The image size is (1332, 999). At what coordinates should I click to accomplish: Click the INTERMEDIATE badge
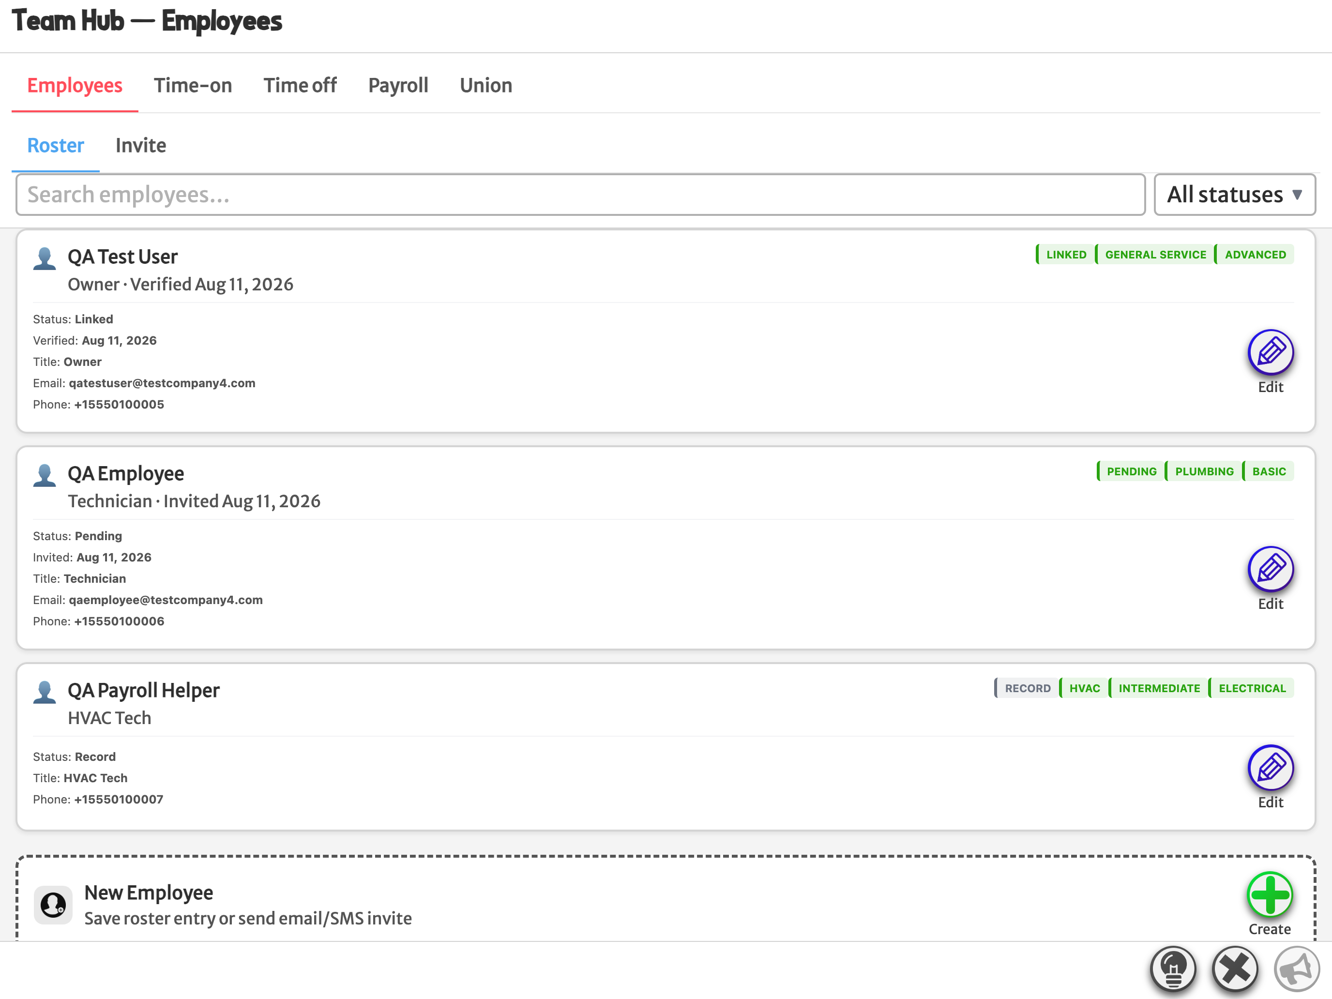tap(1158, 688)
